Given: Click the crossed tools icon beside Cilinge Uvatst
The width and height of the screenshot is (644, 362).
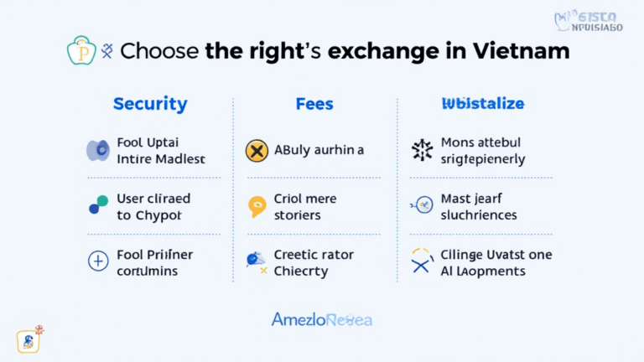Looking at the screenshot, I should click(x=422, y=261).
